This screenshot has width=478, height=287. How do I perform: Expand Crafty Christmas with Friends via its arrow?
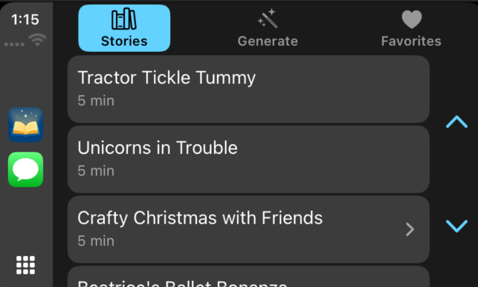(x=410, y=229)
